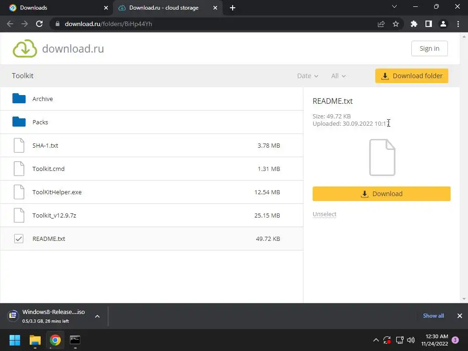Open the Chrome extensions puzzle icon
The height and width of the screenshot is (351, 468).
(414, 24)
